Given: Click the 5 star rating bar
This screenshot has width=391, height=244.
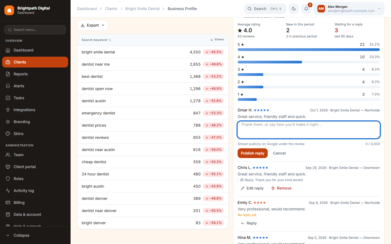Looking at the screenshot, I should click(309, 50).
